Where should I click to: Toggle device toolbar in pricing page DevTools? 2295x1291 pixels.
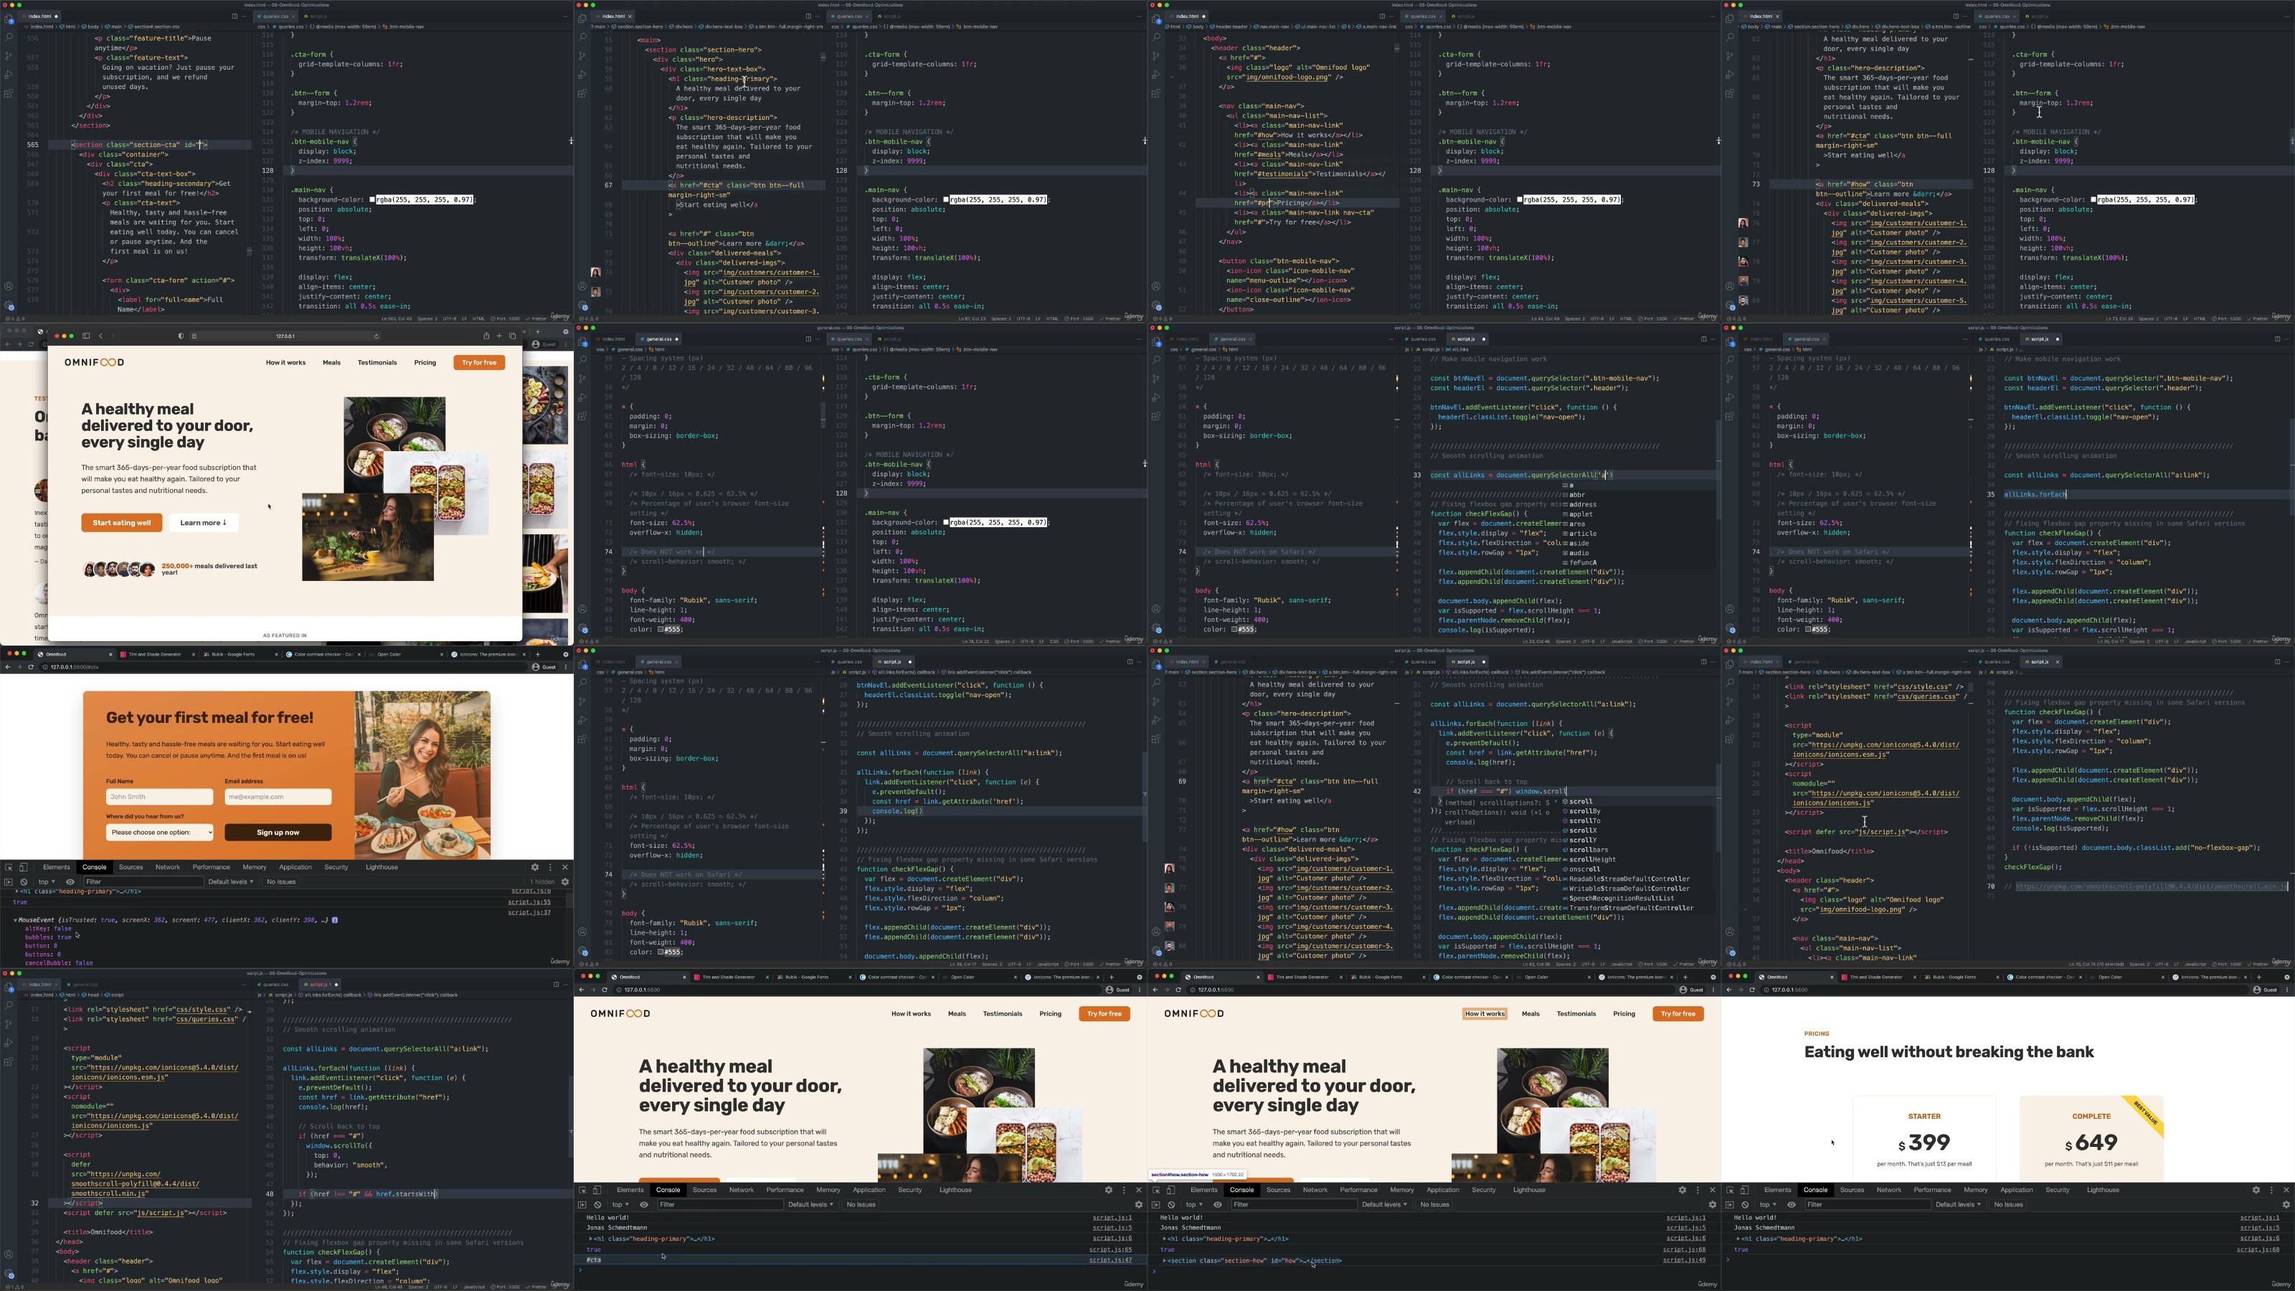pos(1744,1189)
